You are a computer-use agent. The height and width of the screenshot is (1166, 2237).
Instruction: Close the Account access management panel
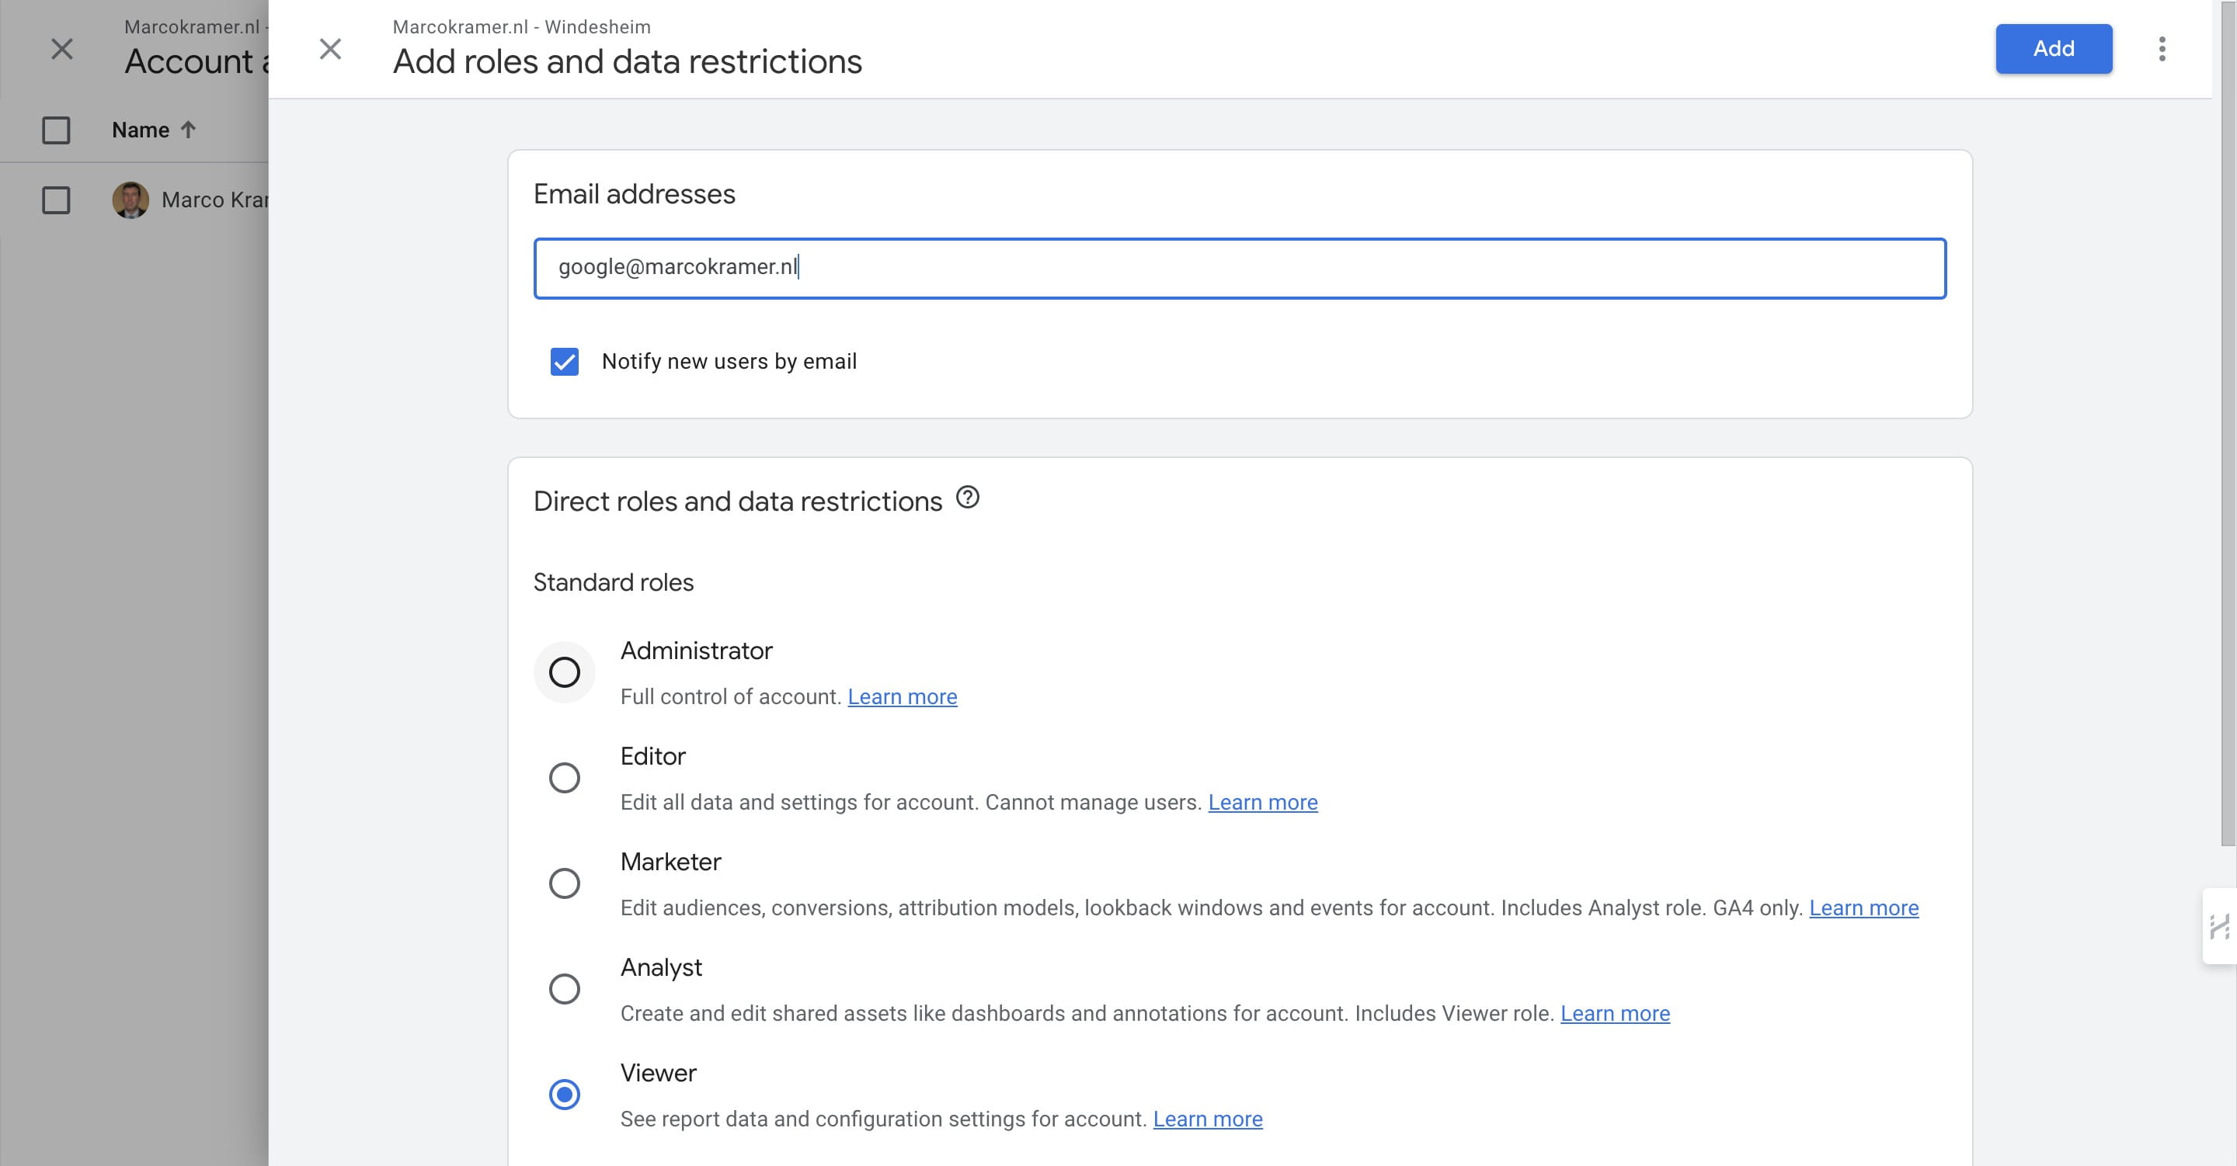pos(61,49)
